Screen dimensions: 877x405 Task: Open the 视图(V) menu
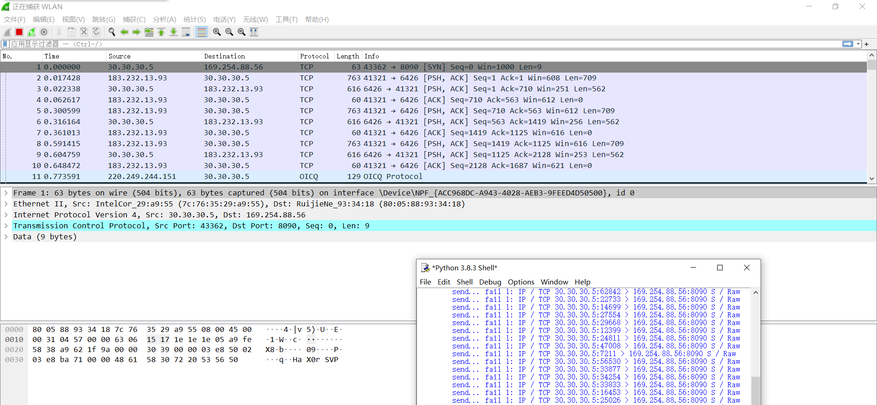74,20
